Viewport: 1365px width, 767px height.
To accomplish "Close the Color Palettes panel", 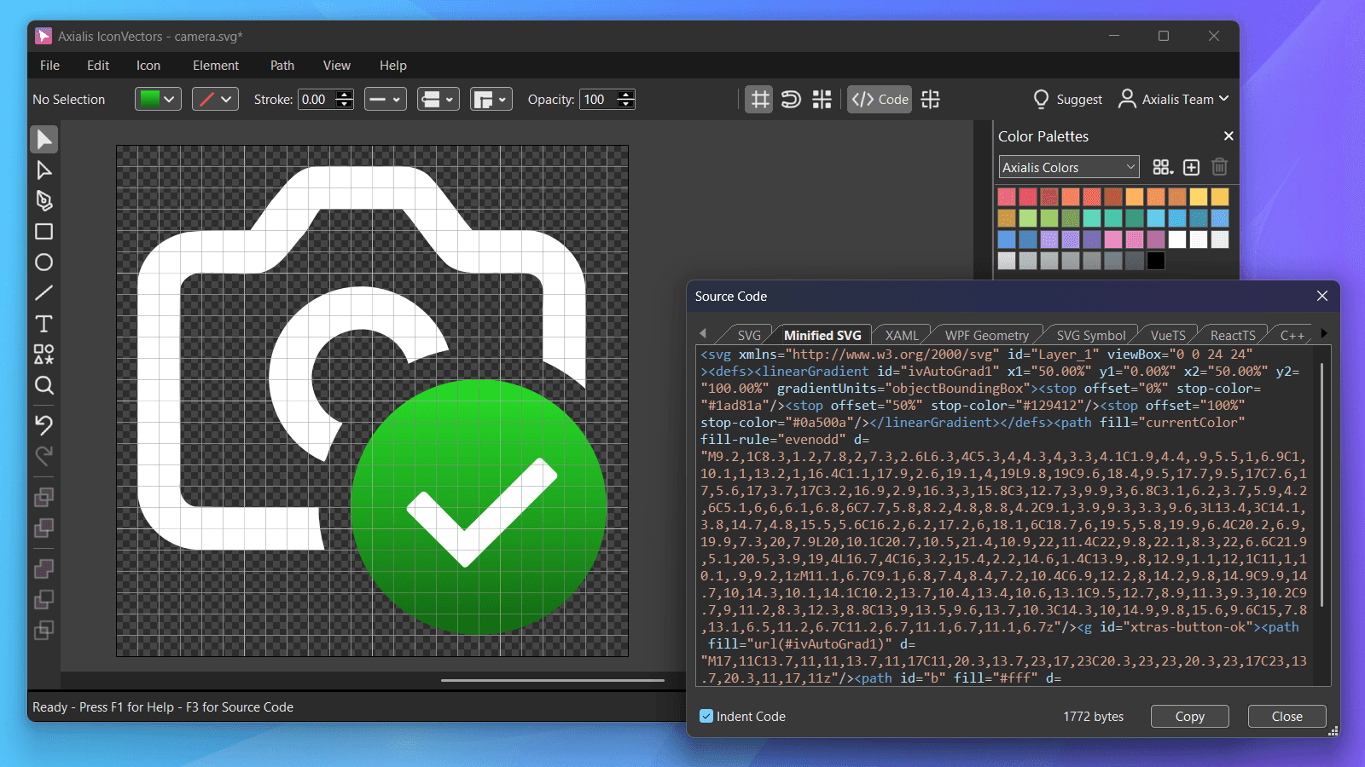I will click(1228, 136).
